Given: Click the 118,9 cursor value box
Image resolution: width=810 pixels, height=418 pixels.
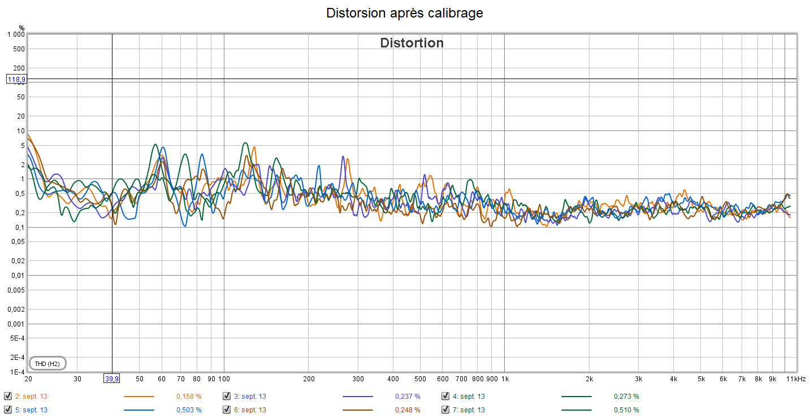Looking at the screenshot, I should pos(16,80).
